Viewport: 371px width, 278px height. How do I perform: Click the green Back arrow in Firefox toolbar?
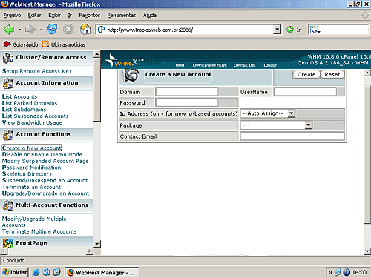click(x=9, y=30)
